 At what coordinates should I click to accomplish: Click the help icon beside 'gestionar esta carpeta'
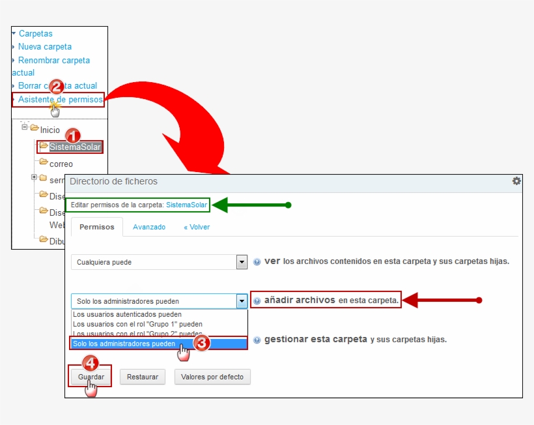click(x=257, y=340)
